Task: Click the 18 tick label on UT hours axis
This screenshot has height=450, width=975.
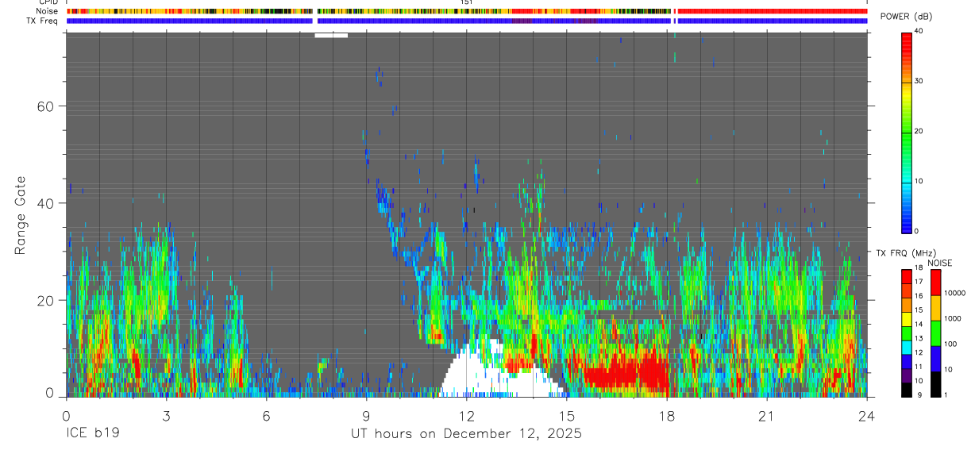Action: 666,416
